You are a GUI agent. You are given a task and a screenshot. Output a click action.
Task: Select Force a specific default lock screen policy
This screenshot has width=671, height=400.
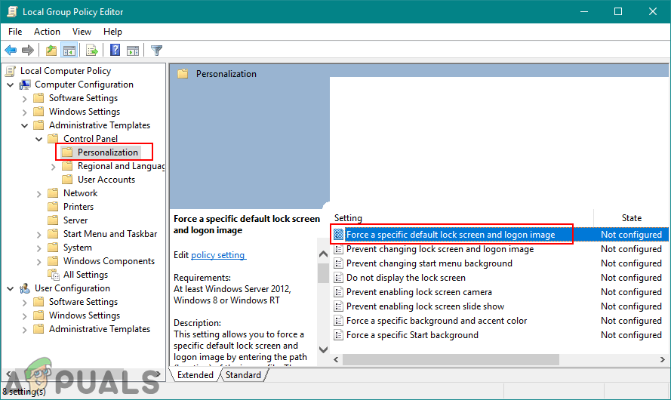click(x=451, y=235)
